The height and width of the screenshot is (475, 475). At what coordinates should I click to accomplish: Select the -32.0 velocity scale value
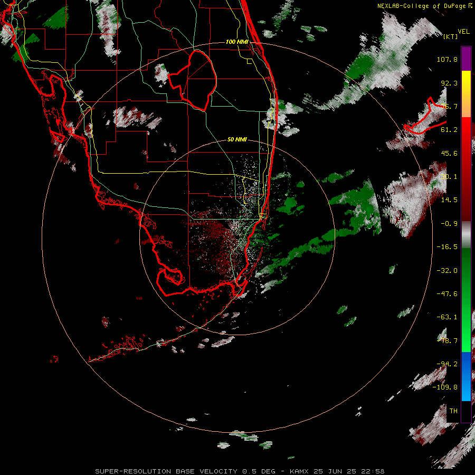pos(447,271)
